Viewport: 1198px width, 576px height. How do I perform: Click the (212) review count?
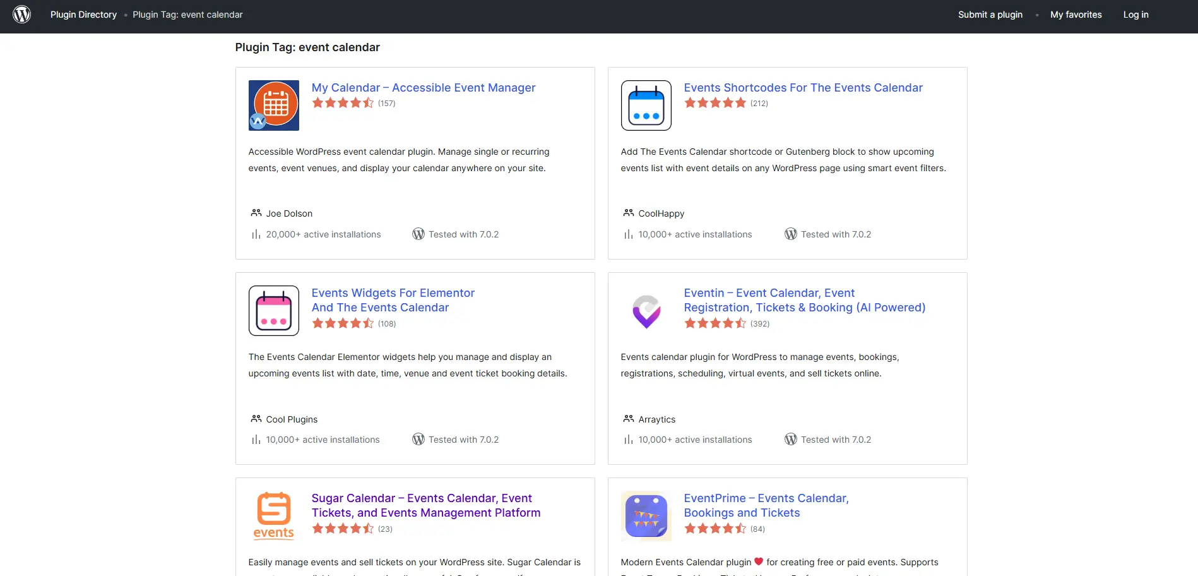pyautogui.click(x=759, y=104)
